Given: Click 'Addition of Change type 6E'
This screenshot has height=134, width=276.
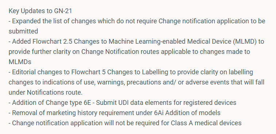Looking at the screenshot, I should point(51,103).
